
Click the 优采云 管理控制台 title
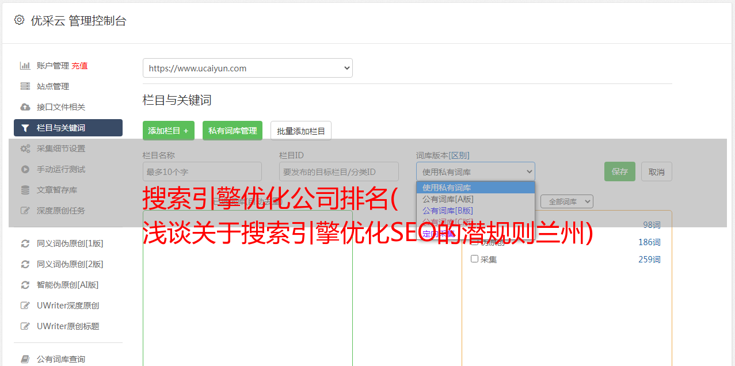click(78, 21)
